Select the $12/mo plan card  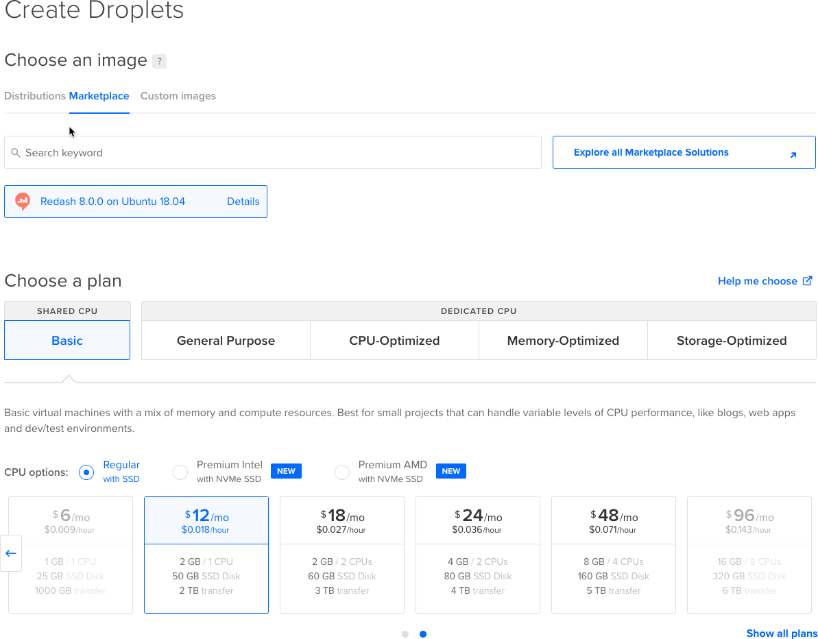coord(206,555)
